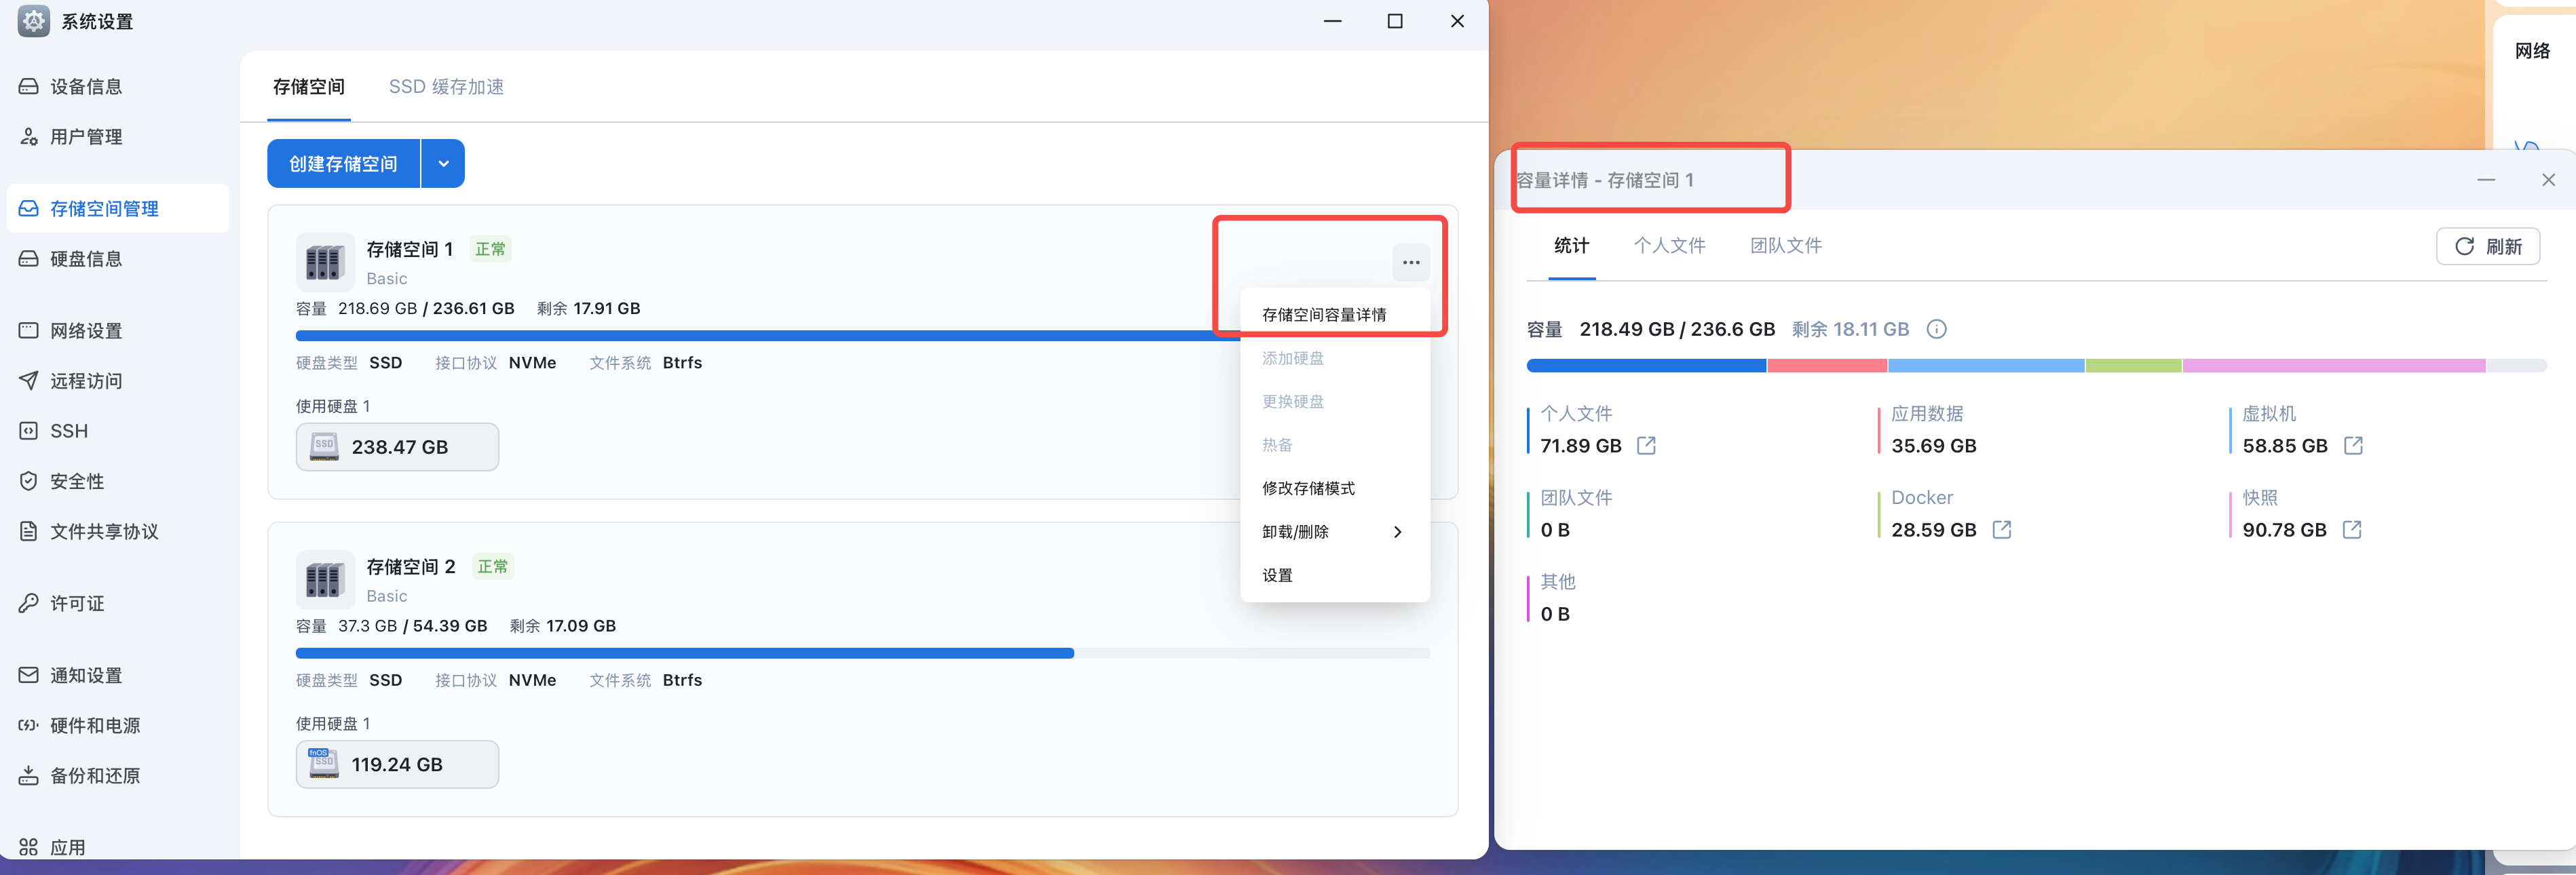This screenshot has height=875, width=2576.
Task: Click the 119.24 GB system SSD disk chip
Action: 397,765
